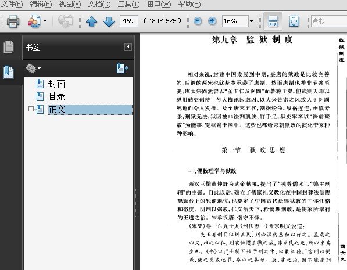Open the 文件(F) menu
The image size is (347, 270).
[x=12, y=4]
